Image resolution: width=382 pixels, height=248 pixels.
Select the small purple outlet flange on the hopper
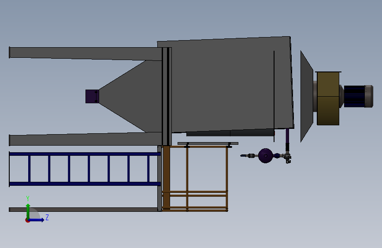(x=92, y=96)
